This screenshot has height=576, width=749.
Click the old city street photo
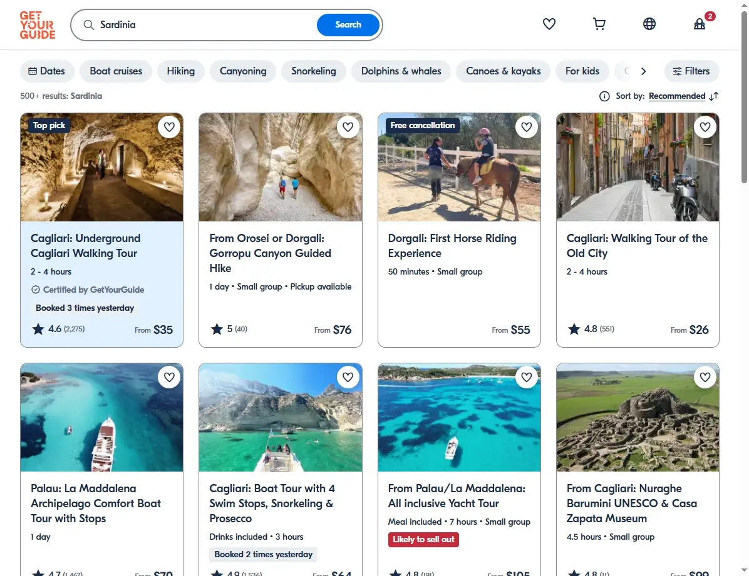(x=638, y=167)
